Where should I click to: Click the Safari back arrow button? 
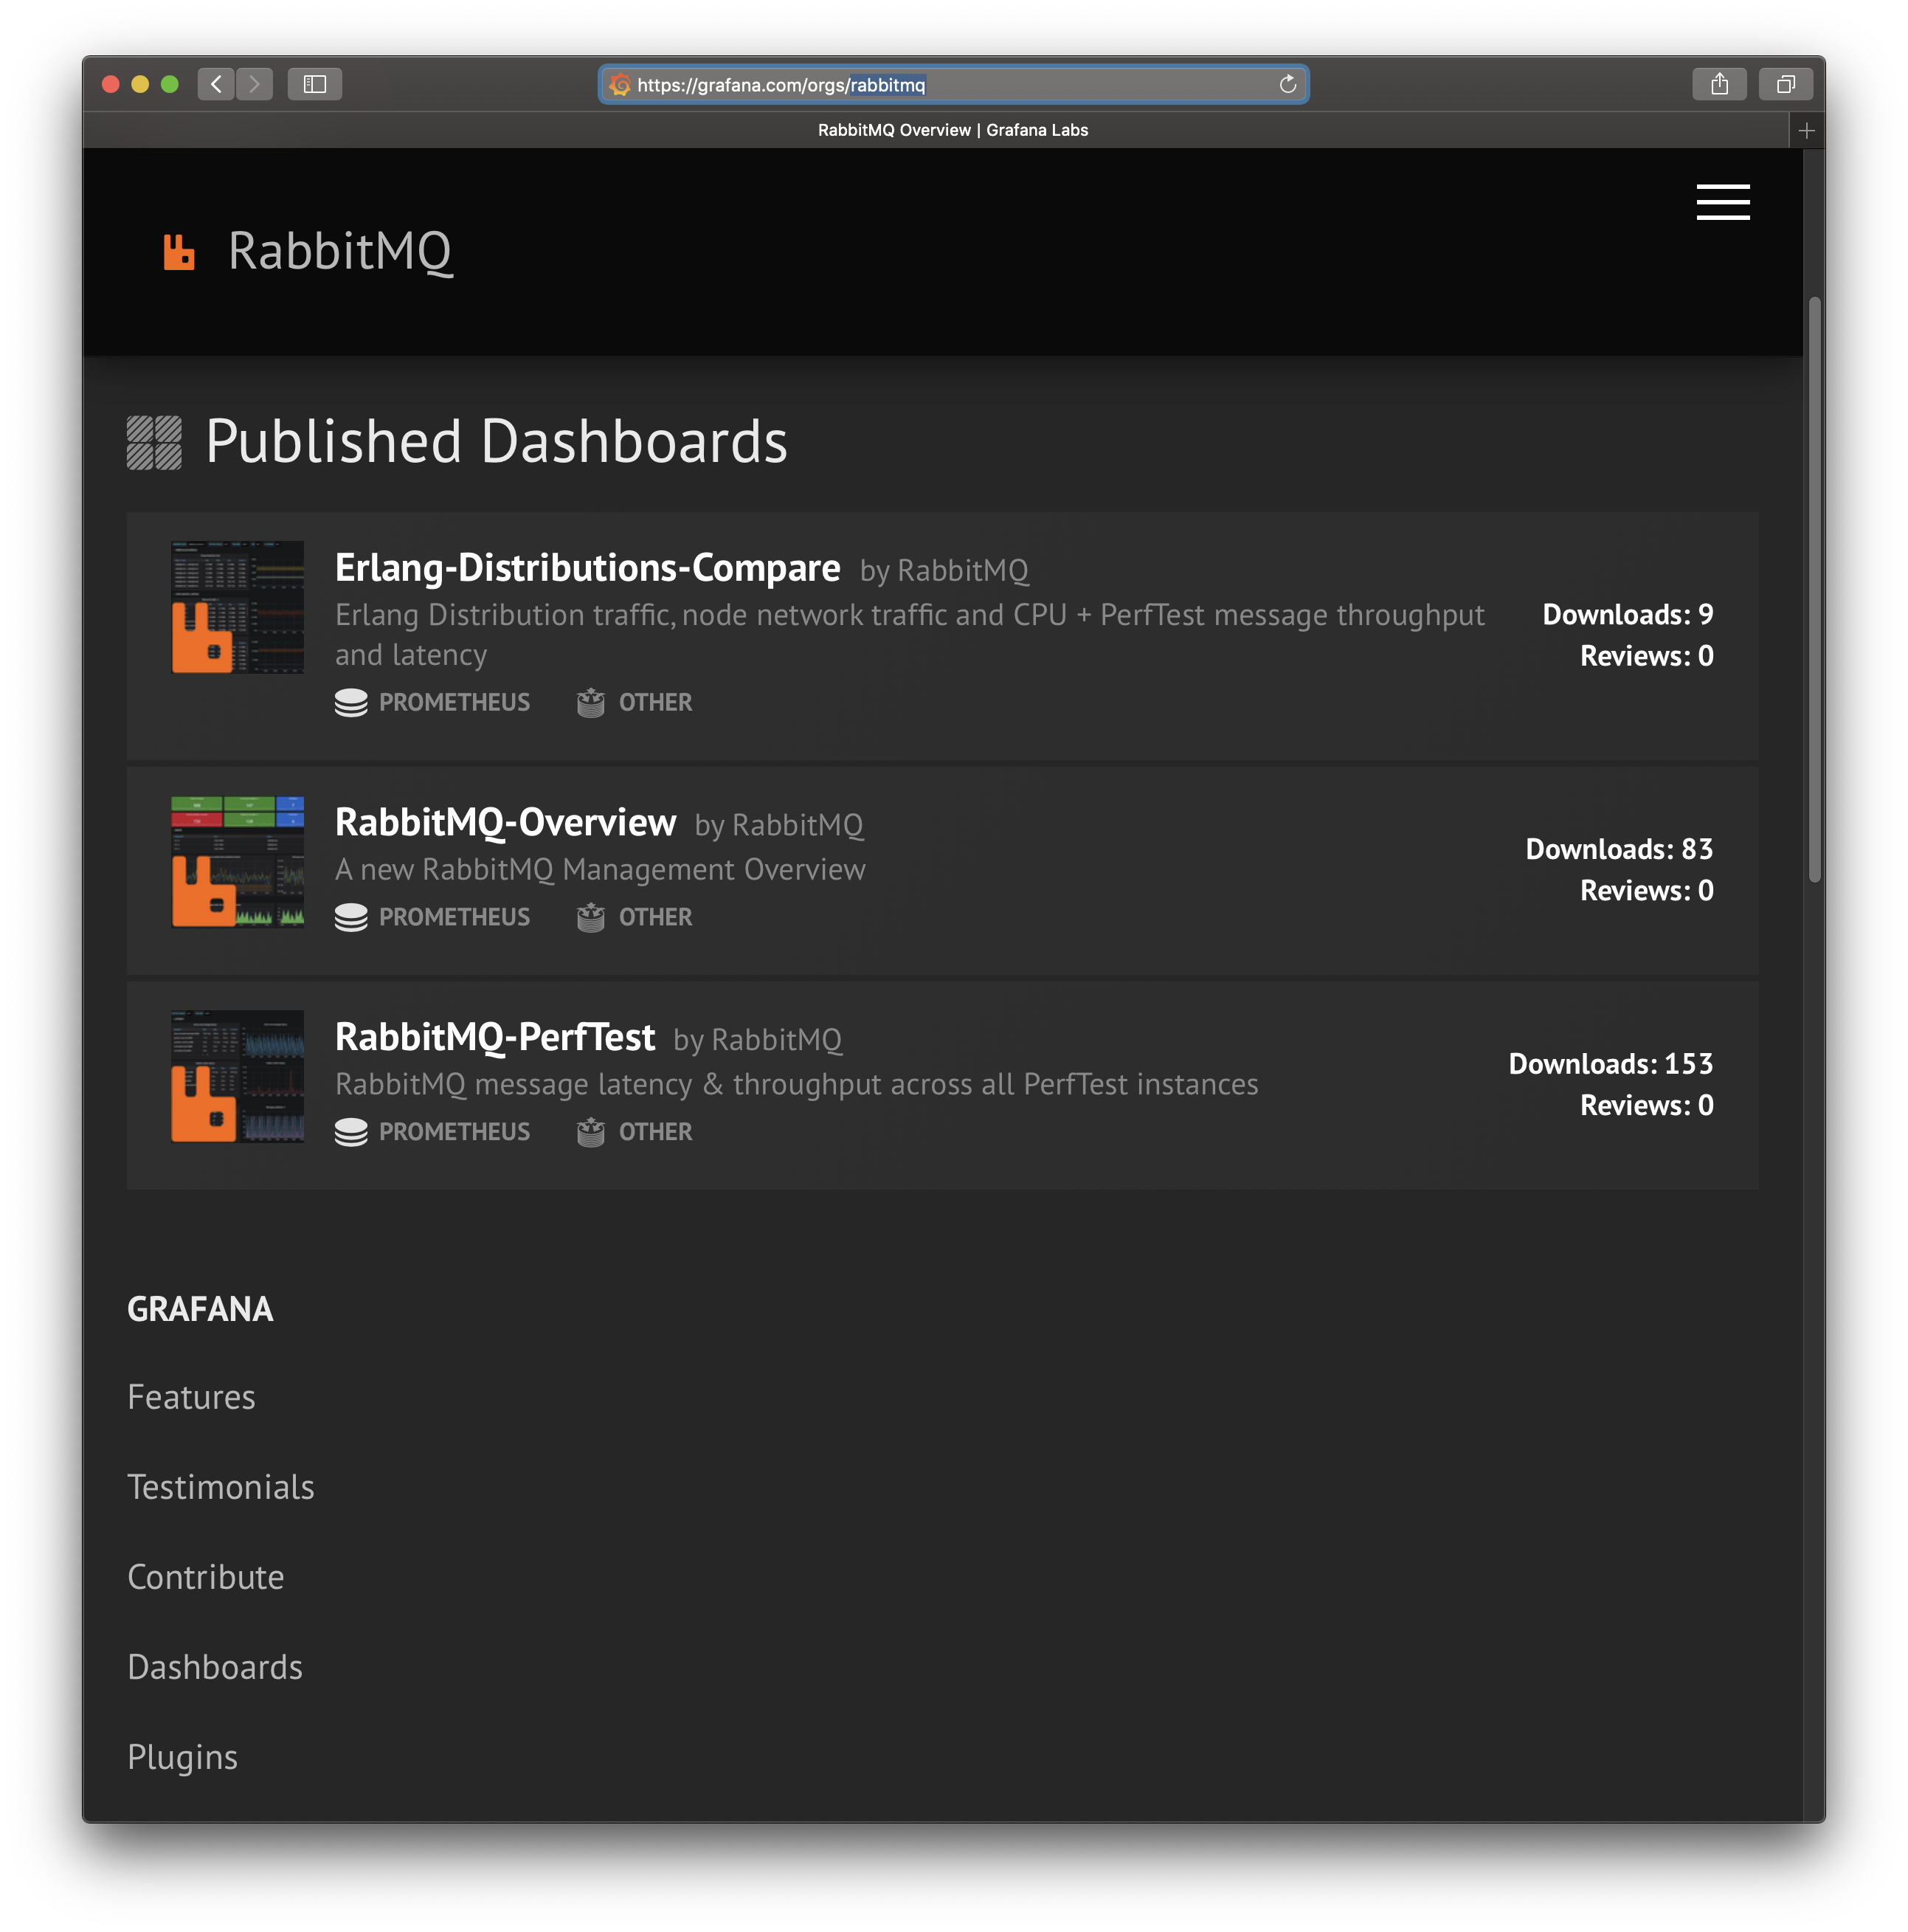pos(216,84)
